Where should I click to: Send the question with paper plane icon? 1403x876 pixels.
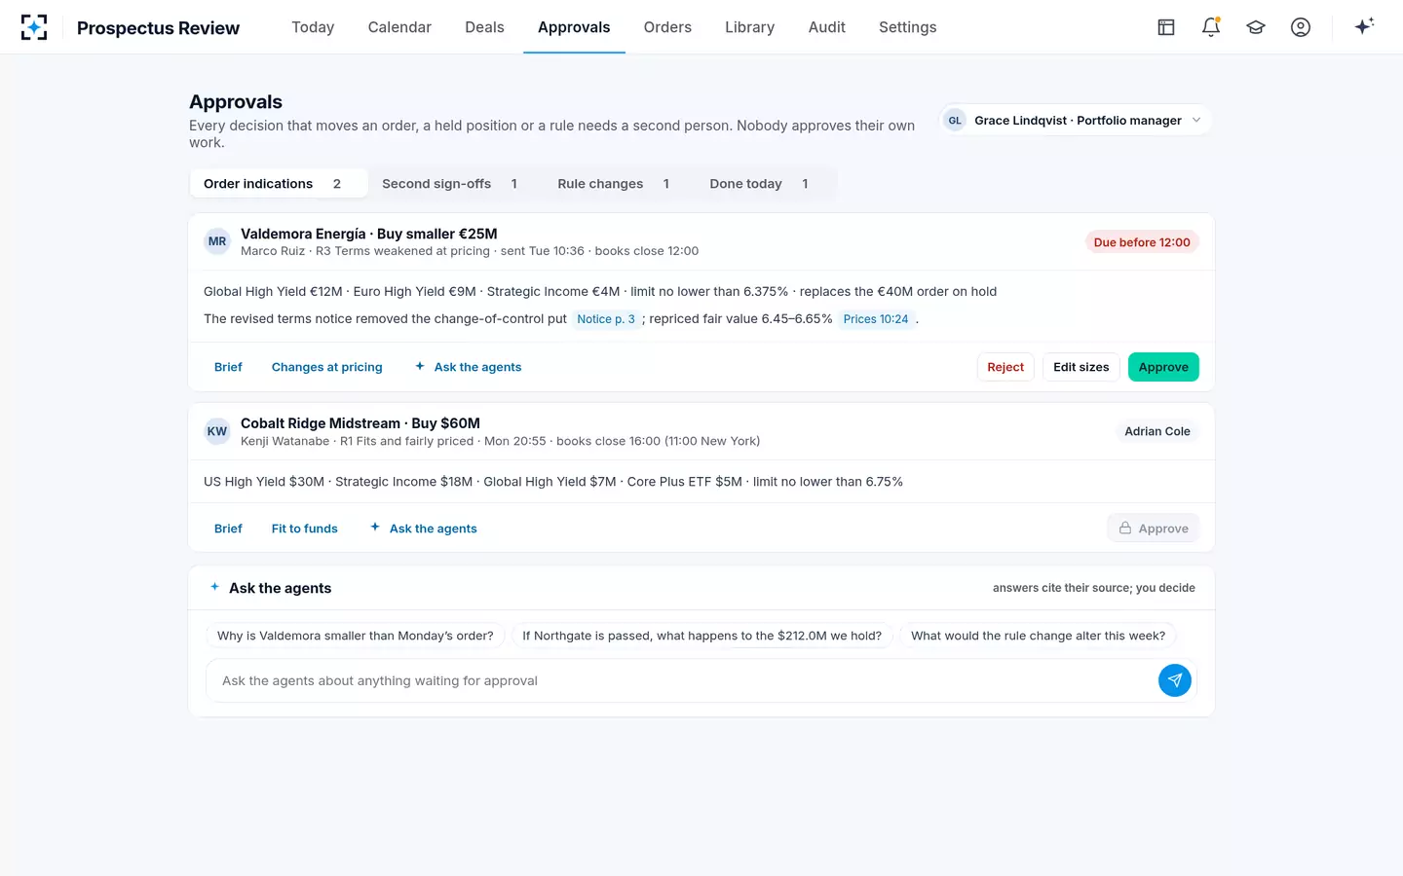pos(1175,680)
